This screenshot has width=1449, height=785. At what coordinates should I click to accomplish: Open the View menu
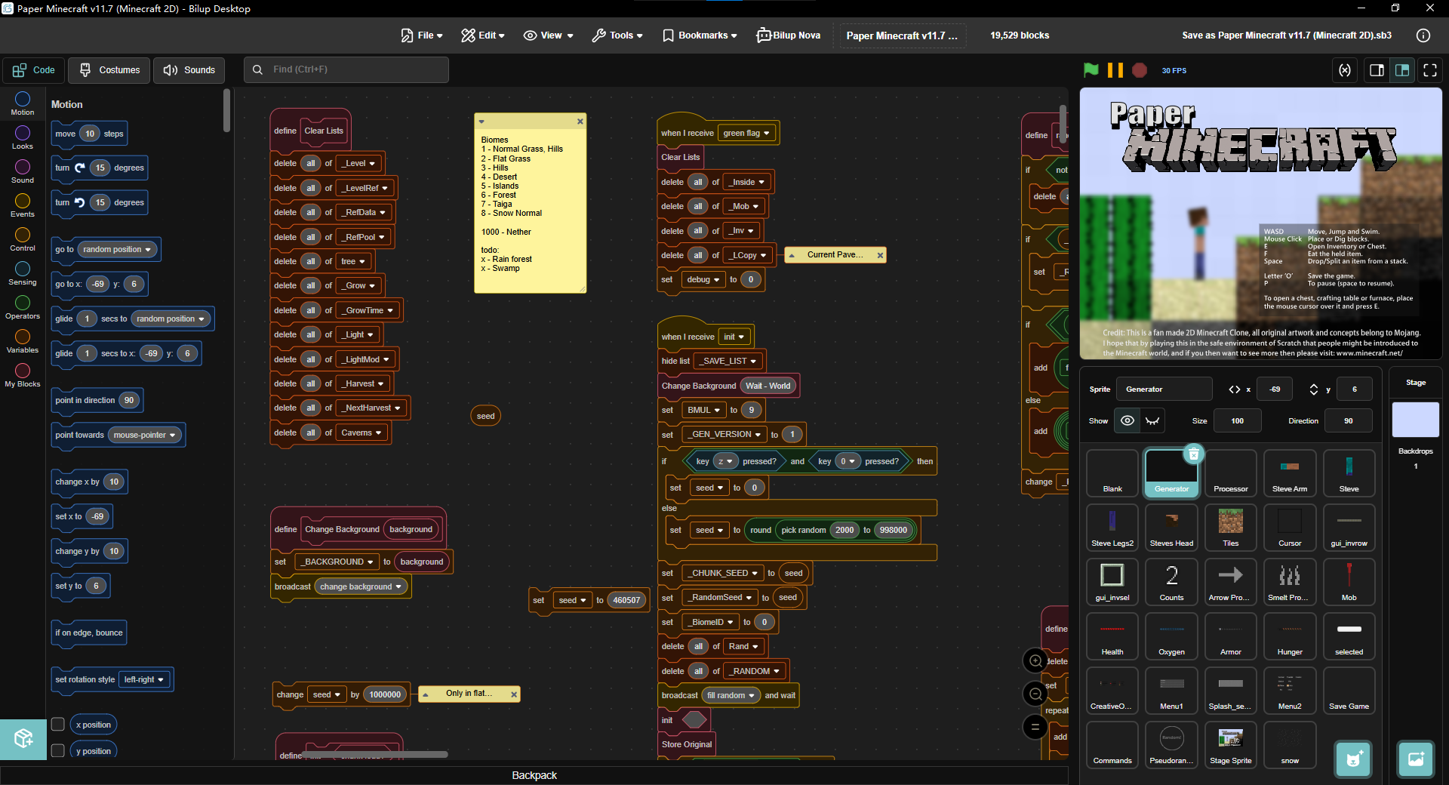549,35
